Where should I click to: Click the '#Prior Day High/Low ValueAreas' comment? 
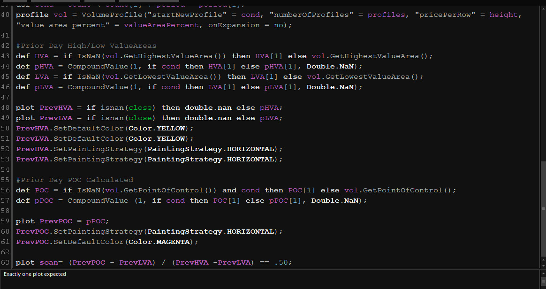tap(86, 46)
